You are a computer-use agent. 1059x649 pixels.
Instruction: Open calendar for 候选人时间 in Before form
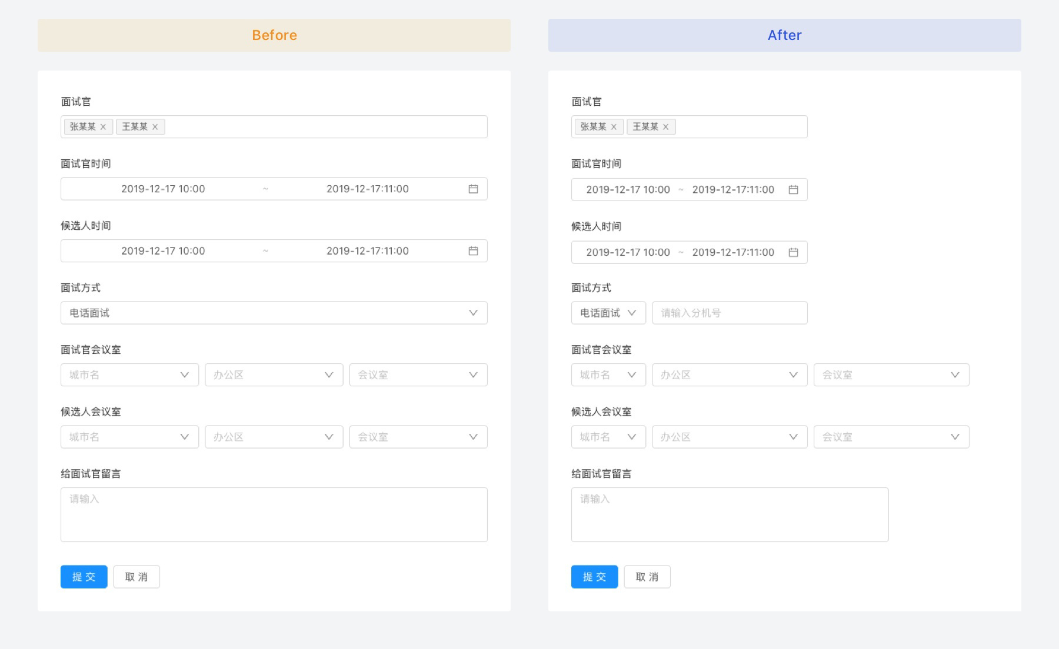[x=473, y=251]
